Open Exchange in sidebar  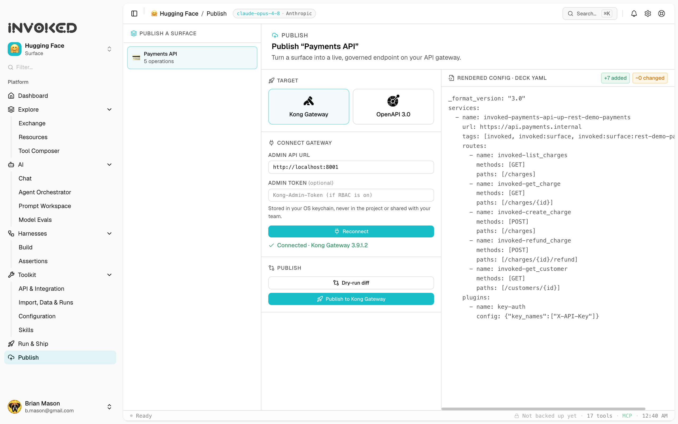32,123
